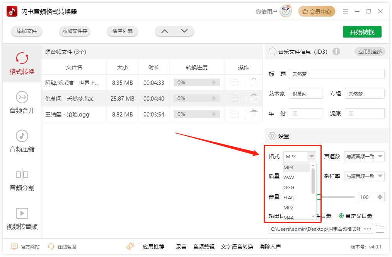Open the 音频分割 audio split tool
Viewport: 392px width, 257px height.
pyautogui.click(x=22, y=180)
